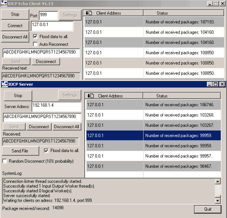Click Send button in Echo Client
Viewport: 227px width, 218px height.
pos(16,61)
